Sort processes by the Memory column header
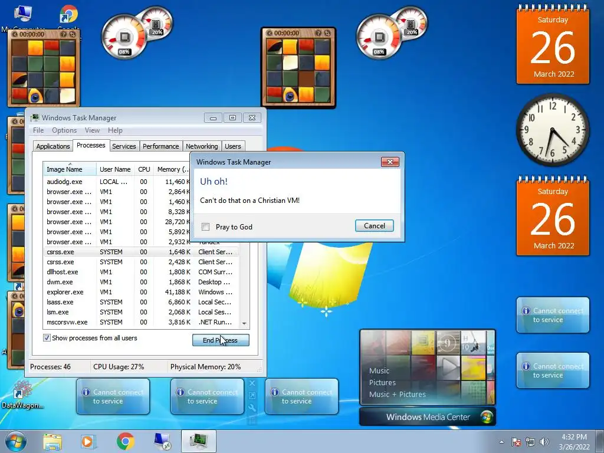Screen dimensions: 604x453 coord(173,169)
